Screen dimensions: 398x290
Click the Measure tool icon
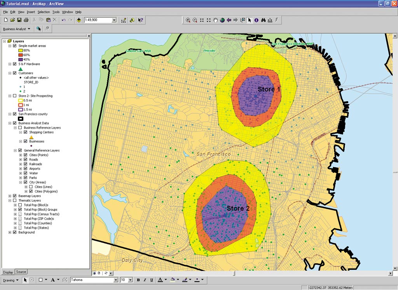coord(270,20)
